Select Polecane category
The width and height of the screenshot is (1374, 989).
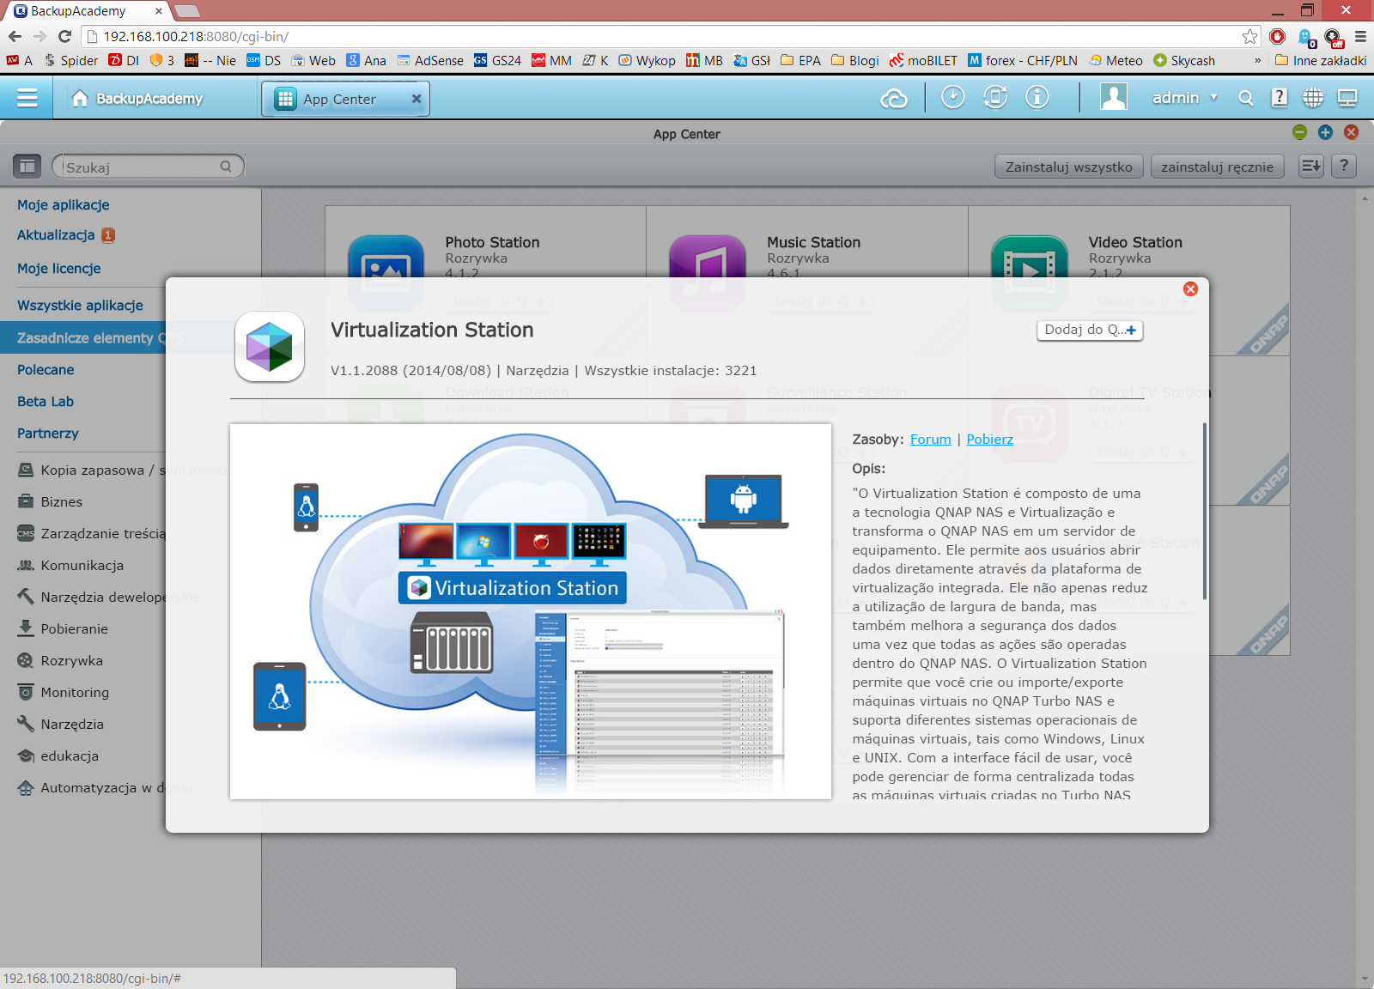pos(46,370)
